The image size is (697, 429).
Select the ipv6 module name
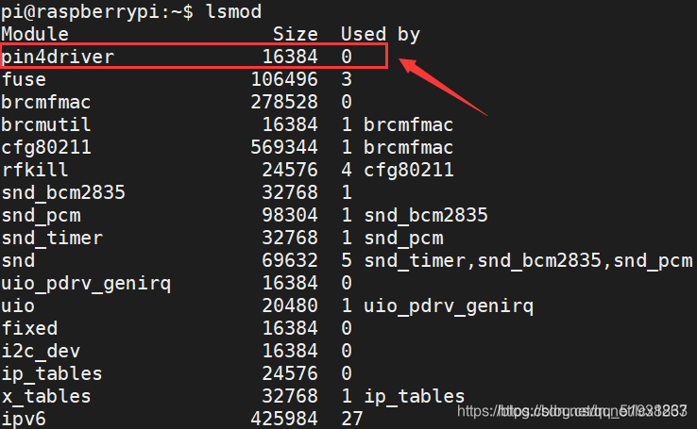coord(24,419)
